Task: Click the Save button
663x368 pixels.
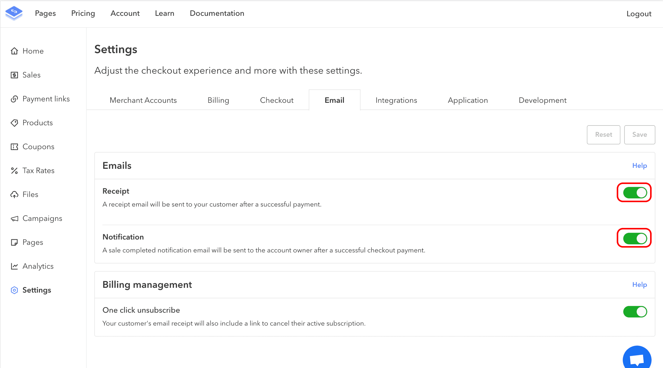Action: pos(639,134)
